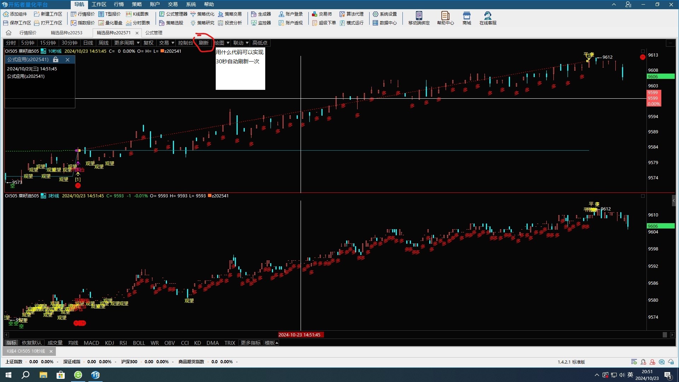The image size is (679, 382).
Task: Open 行情报价 quote toolbar icon
Action: point(74,14)
